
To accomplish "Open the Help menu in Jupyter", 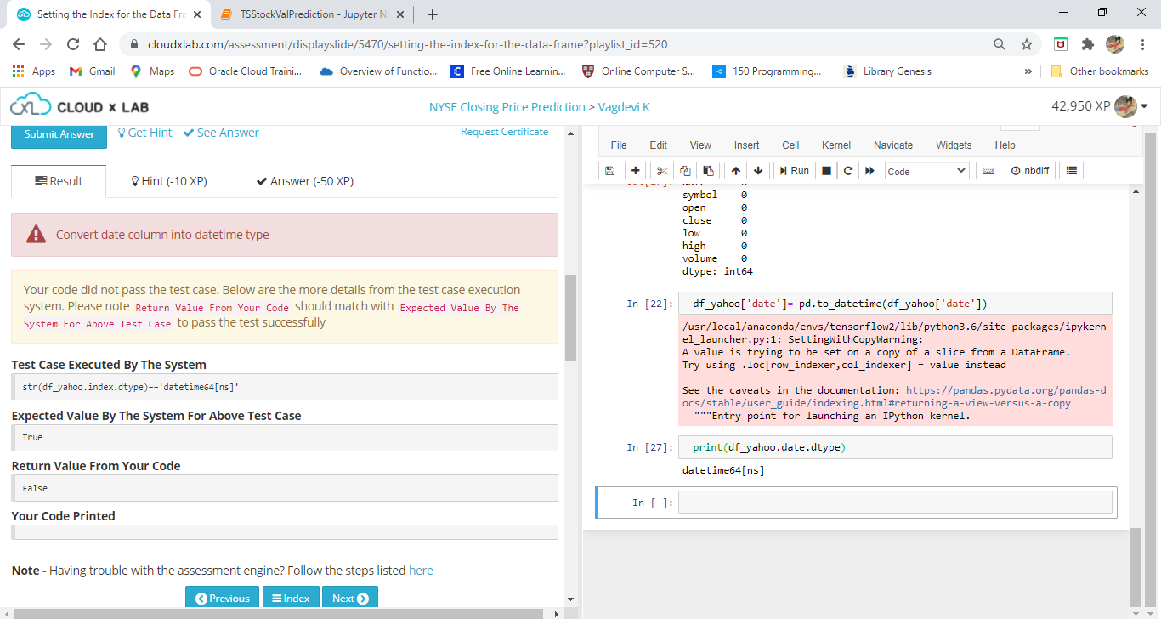I will (1005, 145).
